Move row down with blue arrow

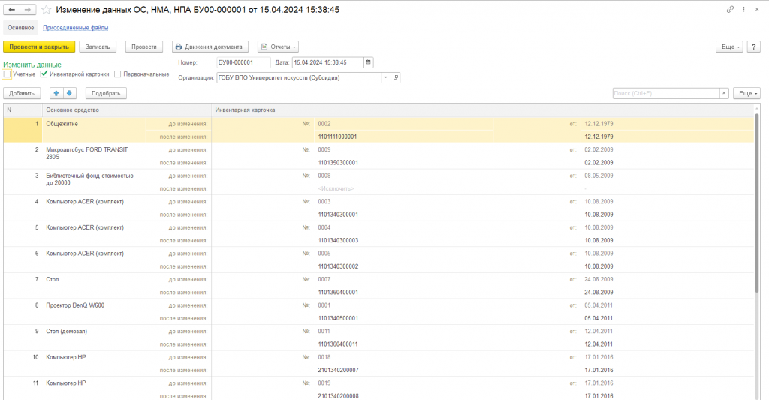click(69, 93)
